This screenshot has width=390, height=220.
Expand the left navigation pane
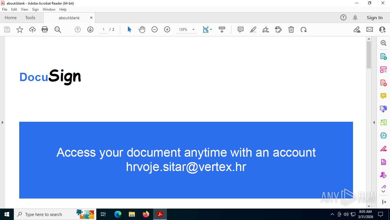(2, 122)
